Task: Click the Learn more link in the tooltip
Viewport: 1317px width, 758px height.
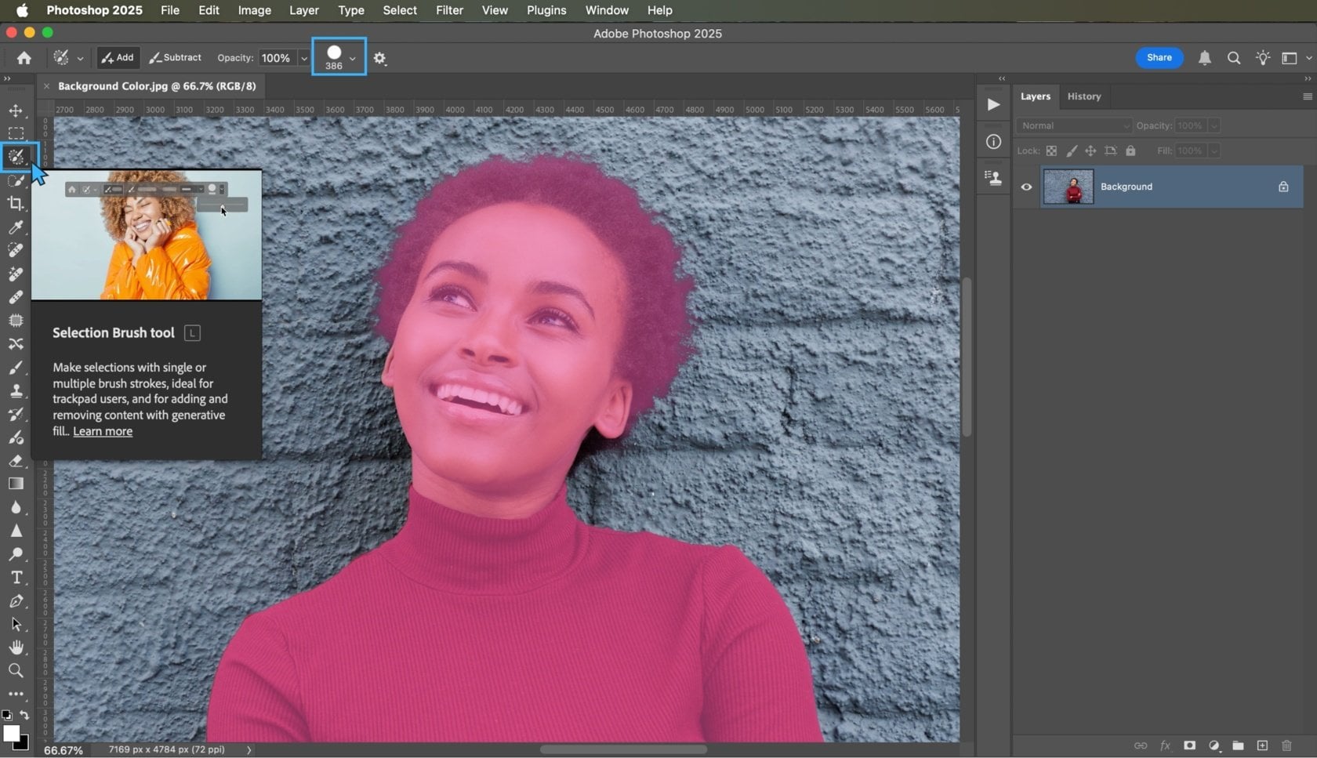Action: click(x=102, y=431)
